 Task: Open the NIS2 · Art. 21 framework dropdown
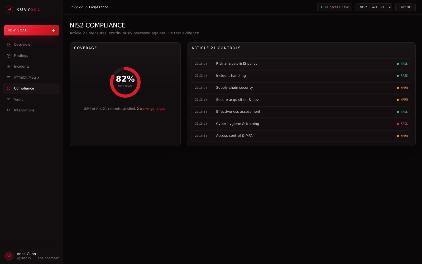point(374,7)
